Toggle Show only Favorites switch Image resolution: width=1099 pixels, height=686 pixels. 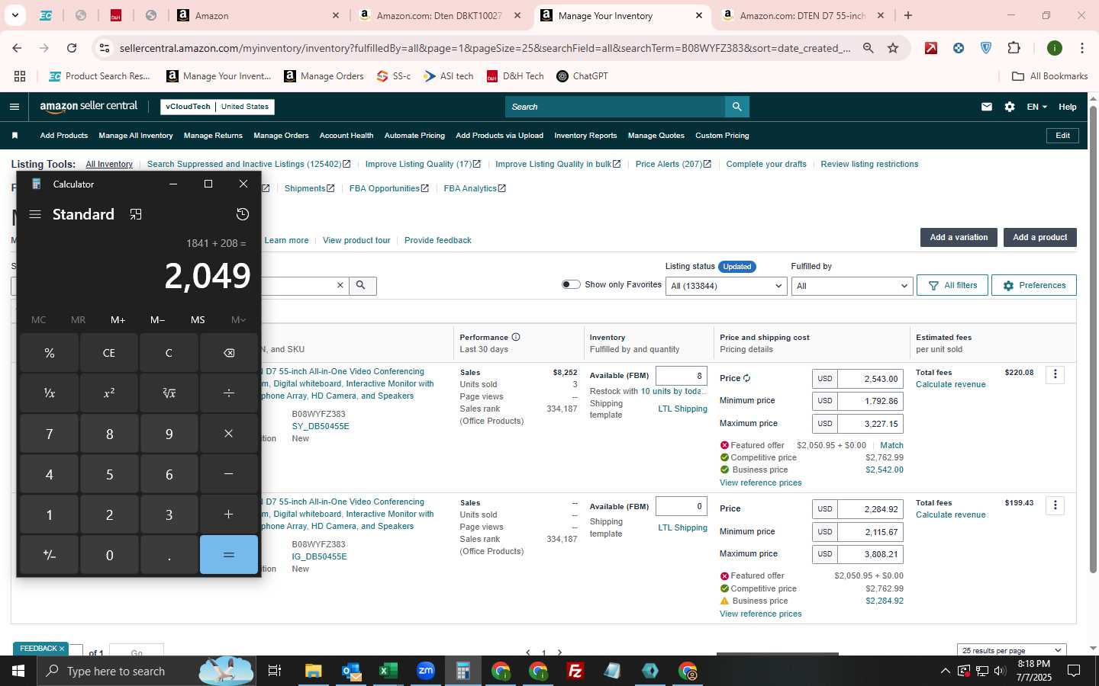point(571,284)
